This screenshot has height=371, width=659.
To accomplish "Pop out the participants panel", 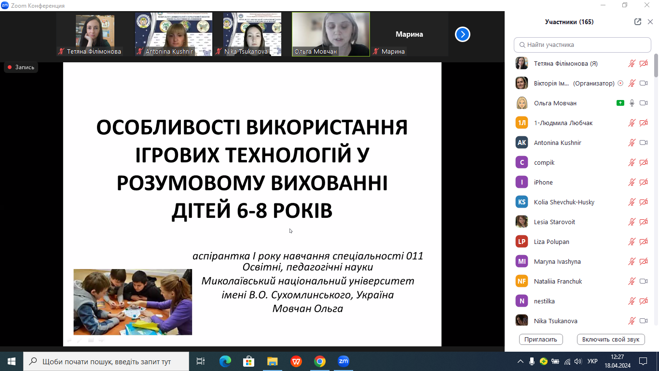I will [x=638, y=22].
